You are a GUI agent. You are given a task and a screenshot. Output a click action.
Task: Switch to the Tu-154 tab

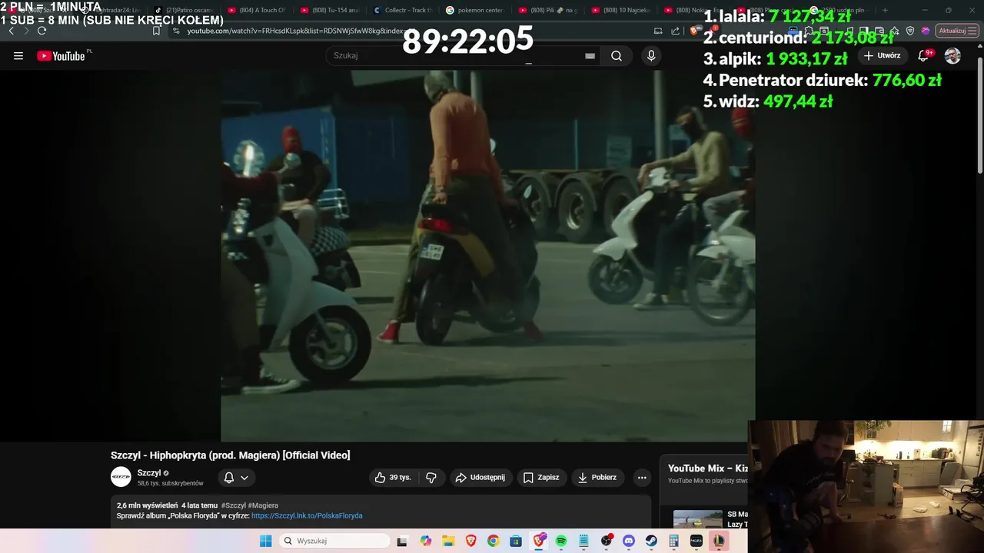330,11
